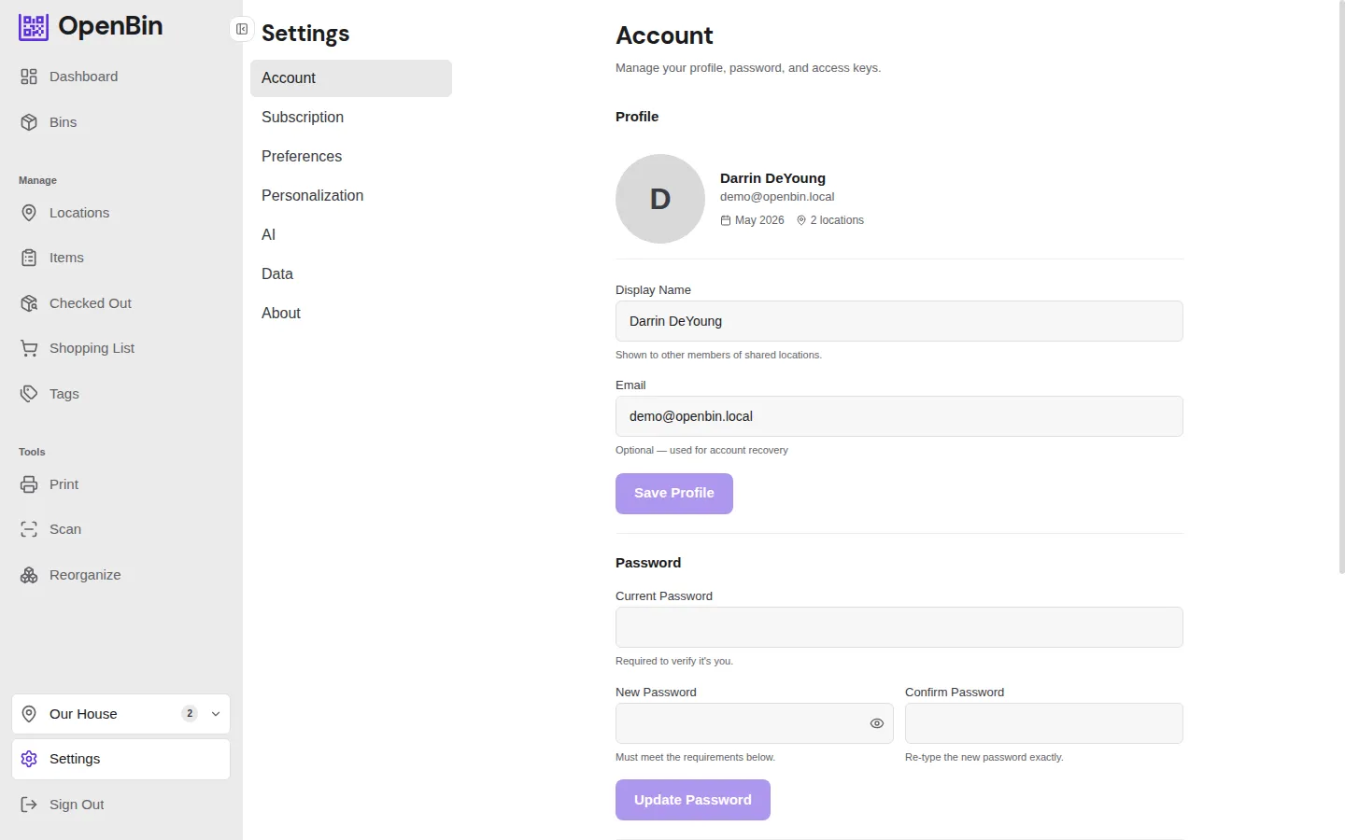Click the Locations pin icon in sidebar
The height and width of the screenshot is (840, 1345).
pyautogui.click(x=29, y=213)
